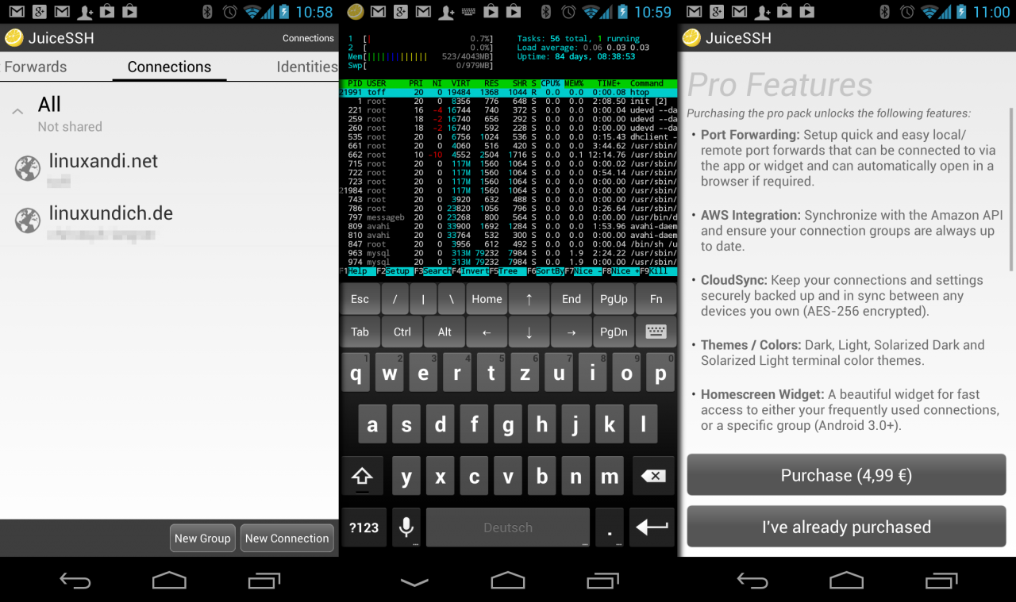The height and width of the screenshot is (602, 1016).
Task: Tap the Home key in the terminal key row
Action: (487, 299)
